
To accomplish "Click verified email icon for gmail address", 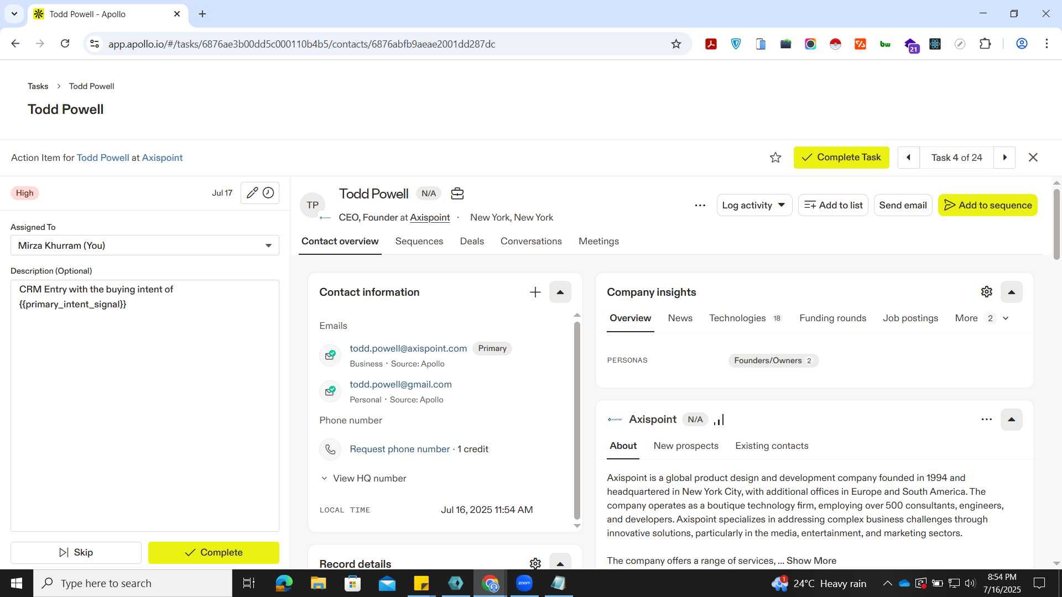I will [x=330, y=391].
